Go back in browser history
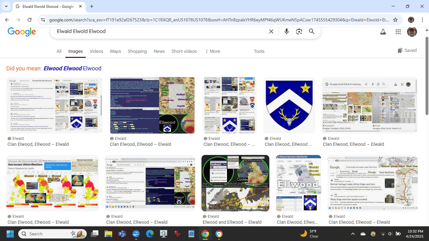The height and width of the screenshot is (241, 429). pyautogui.click(x=7, y=20)
